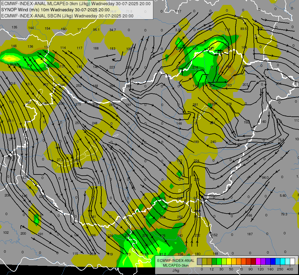
Task: Click the legend tick label '30'
Action: coord(221,269)
